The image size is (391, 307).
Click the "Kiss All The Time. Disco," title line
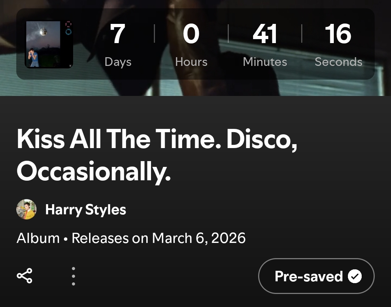click(157, 139)
